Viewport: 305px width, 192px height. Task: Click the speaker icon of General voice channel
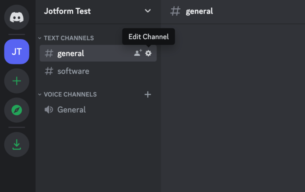[49, 110]
